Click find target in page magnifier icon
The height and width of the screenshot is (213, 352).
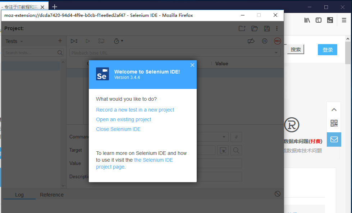236,150
